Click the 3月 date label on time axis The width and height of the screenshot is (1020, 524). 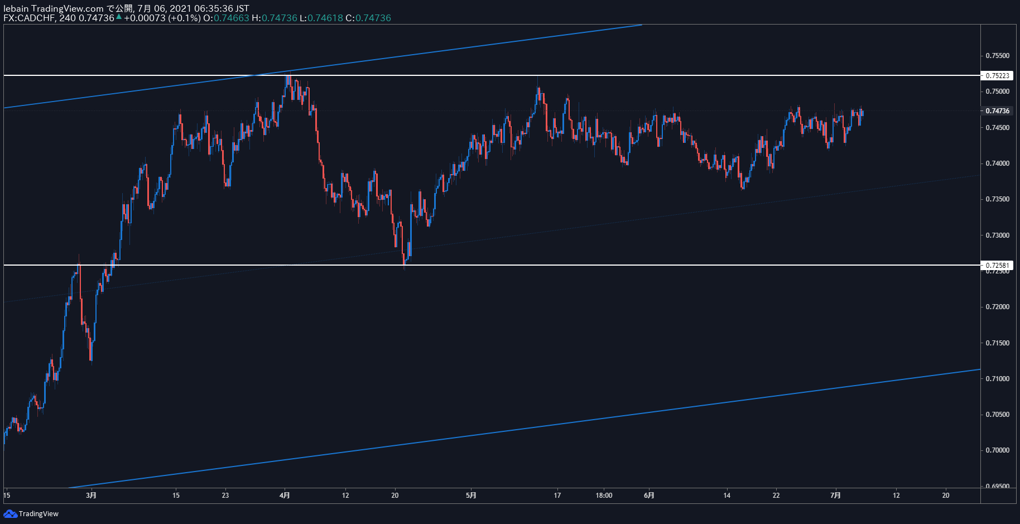click(x=92, y=495)
